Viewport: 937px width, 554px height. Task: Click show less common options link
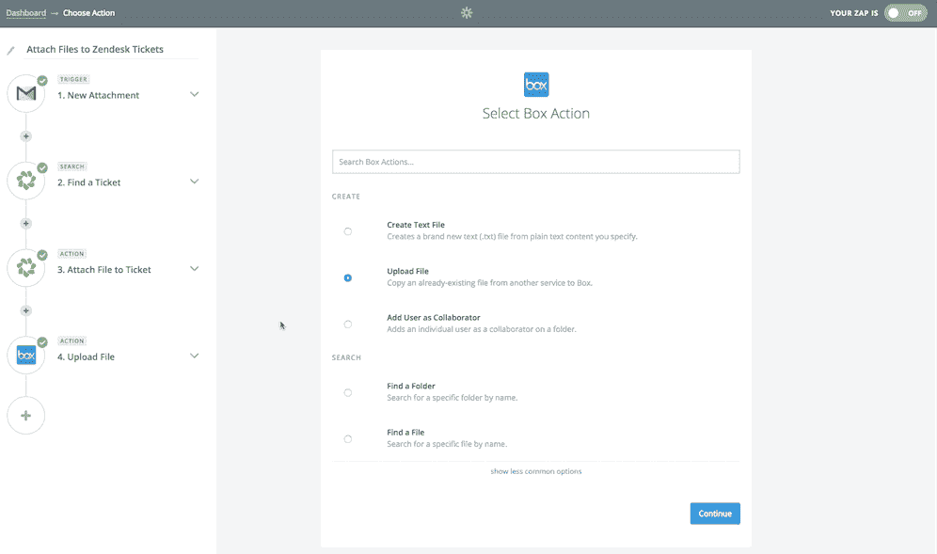(536, 471)
